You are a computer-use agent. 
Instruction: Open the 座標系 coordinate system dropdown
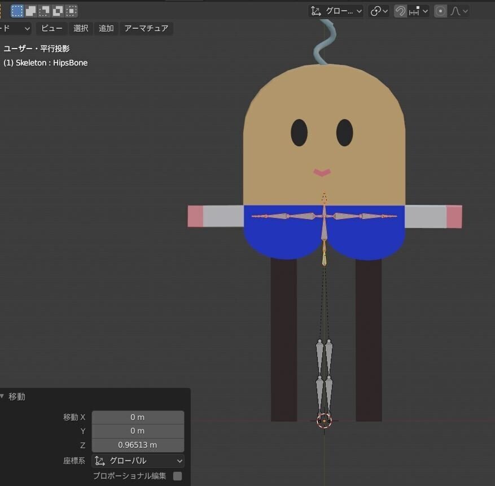click(x=137, y=461)
